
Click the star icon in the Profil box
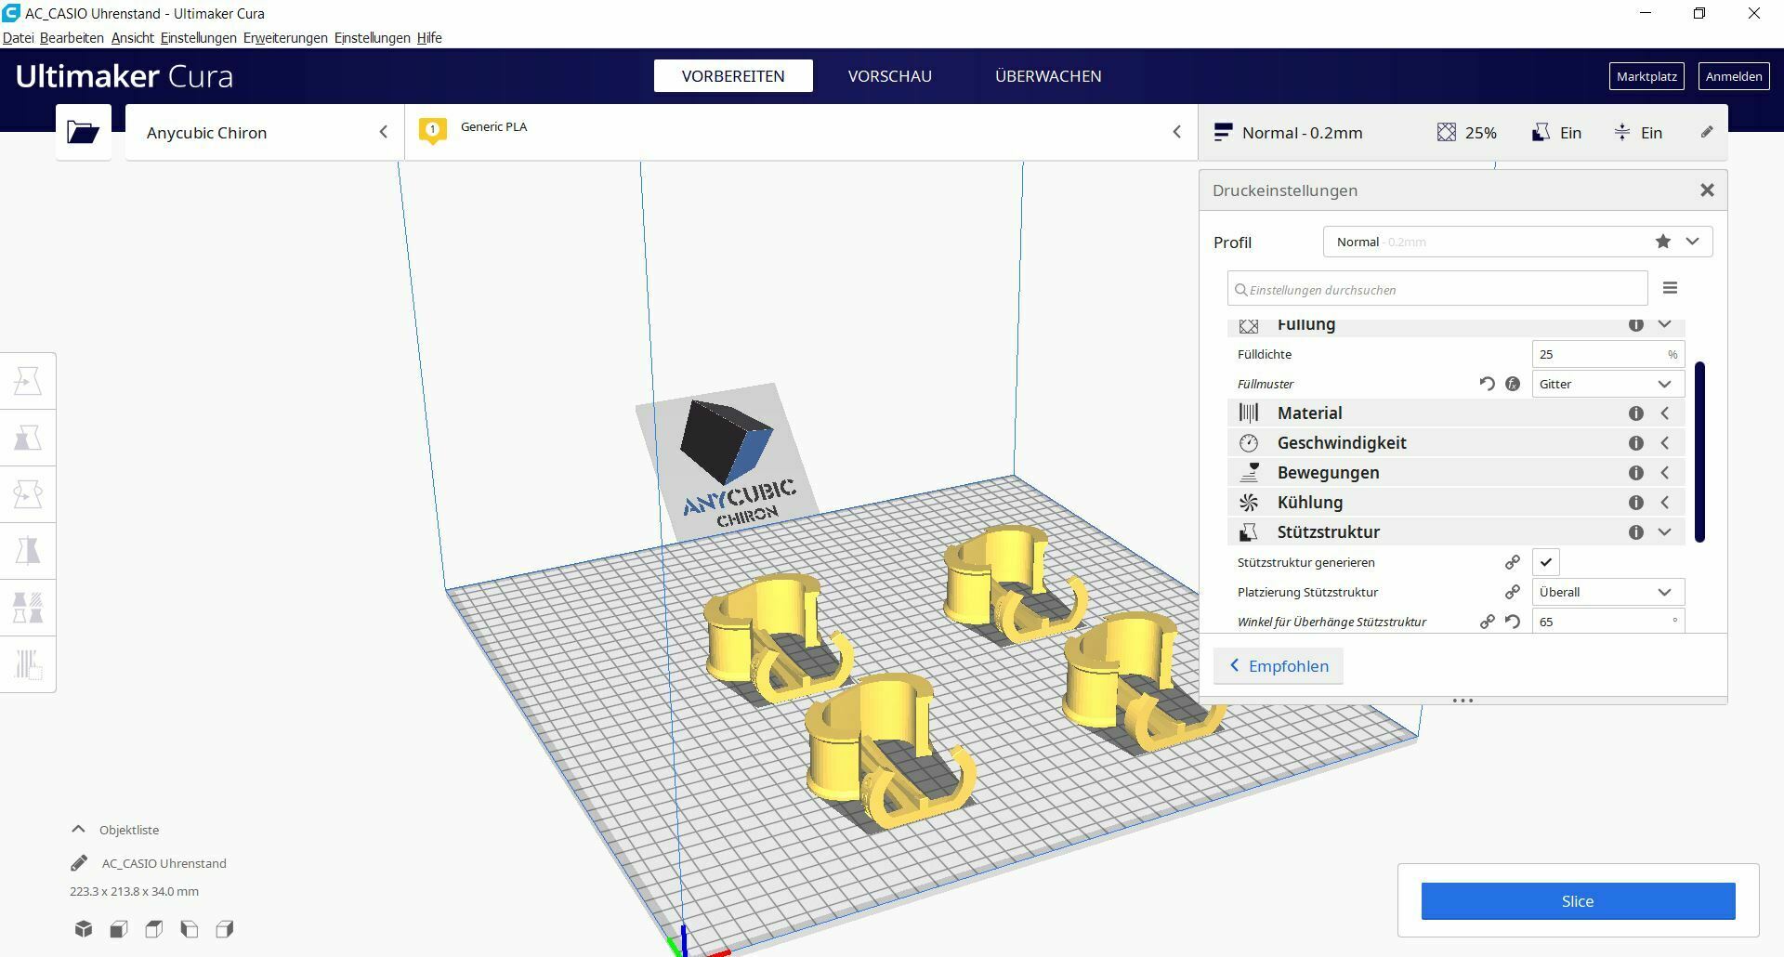[1662, 242]
